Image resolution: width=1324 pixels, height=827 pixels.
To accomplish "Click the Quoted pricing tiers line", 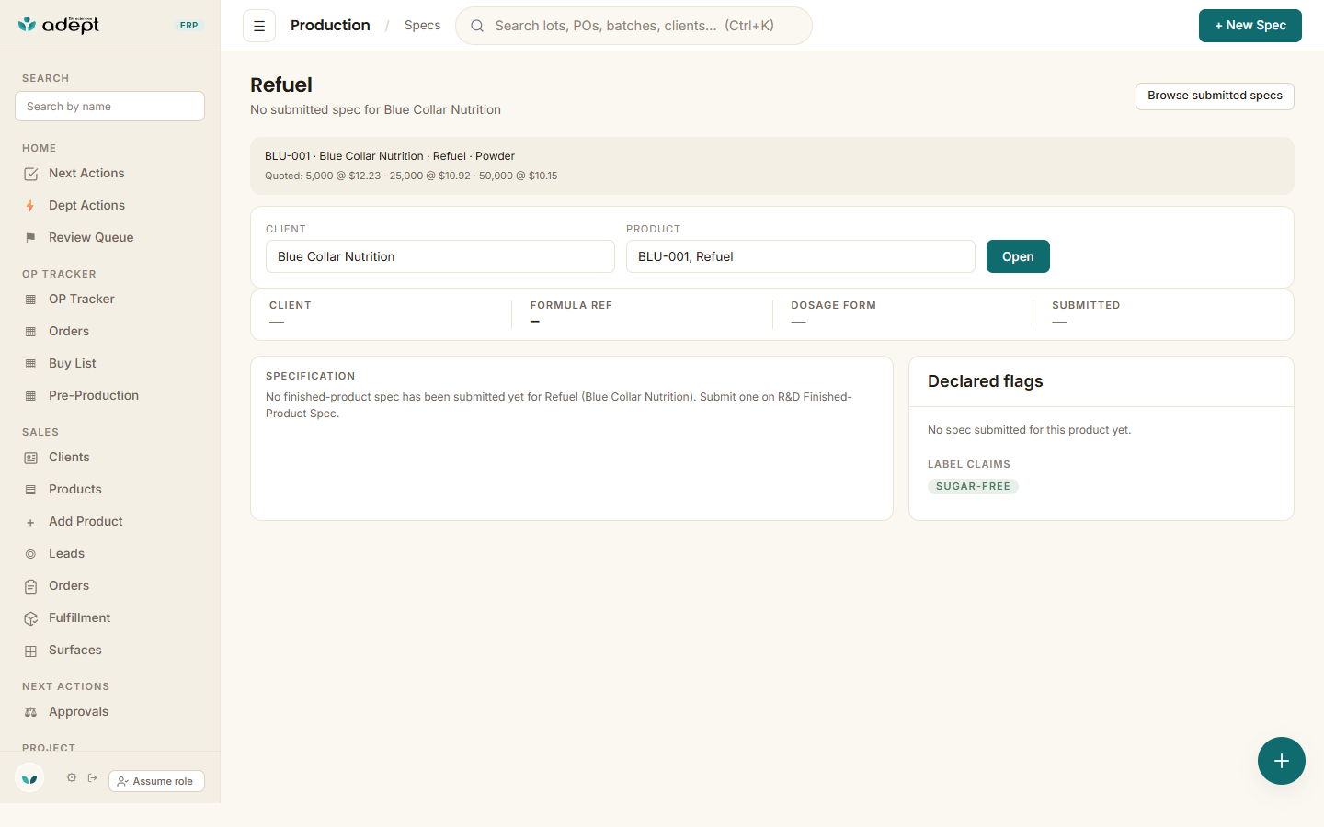I will (x=411, y=176).
